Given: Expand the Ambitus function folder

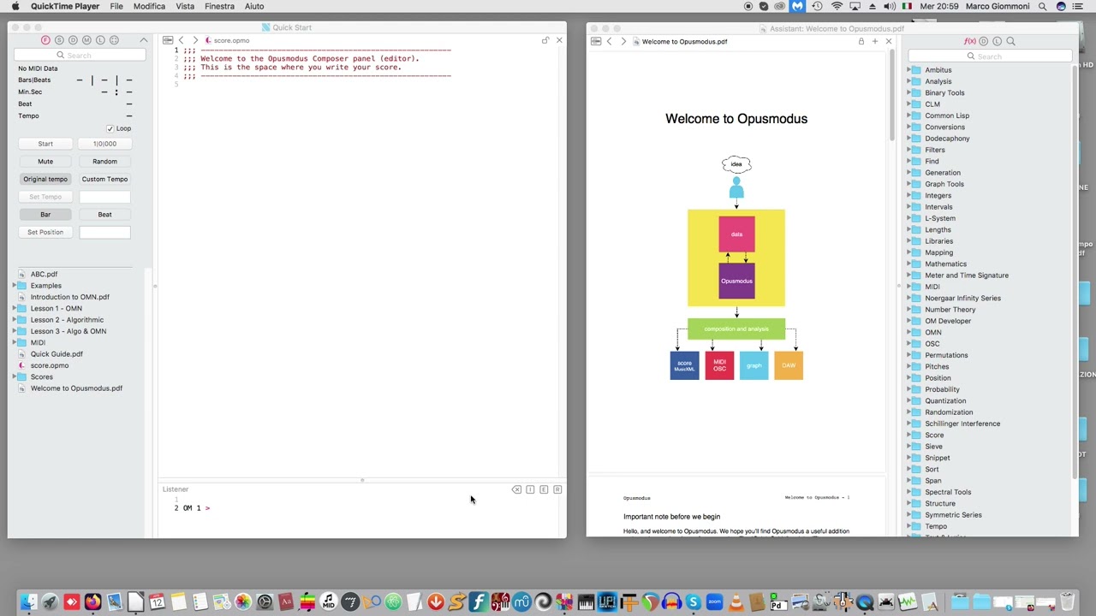Looking at the screenshot, I should (x=908, y=70).
